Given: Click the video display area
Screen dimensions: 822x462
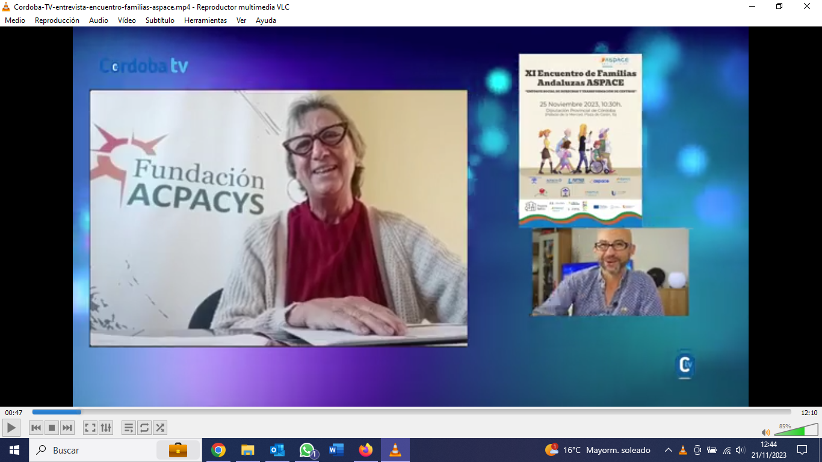Looking at the screenshot, I should tap(410, 217).
